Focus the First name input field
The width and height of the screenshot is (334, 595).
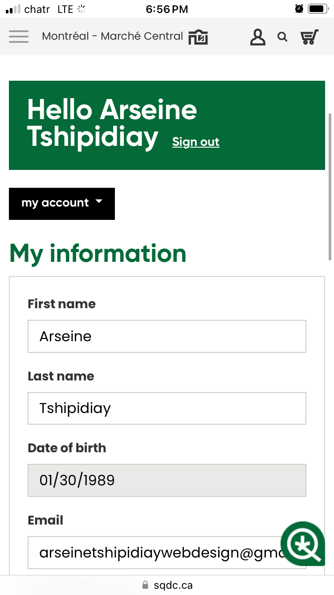tap(167, 336)
